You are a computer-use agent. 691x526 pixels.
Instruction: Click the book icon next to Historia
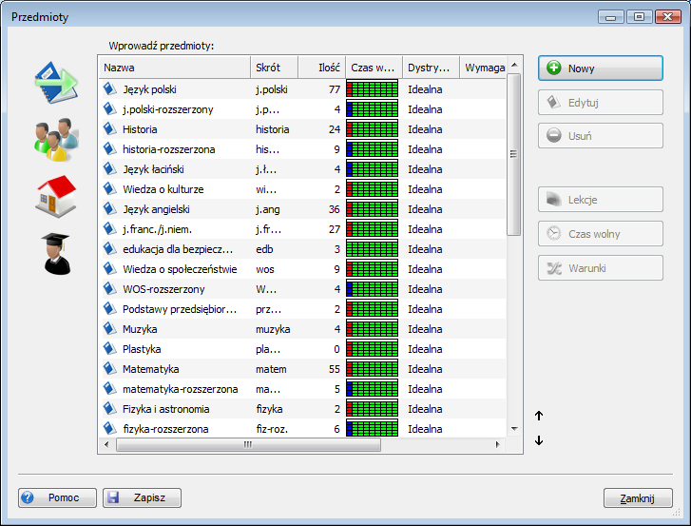coord(109,129)
